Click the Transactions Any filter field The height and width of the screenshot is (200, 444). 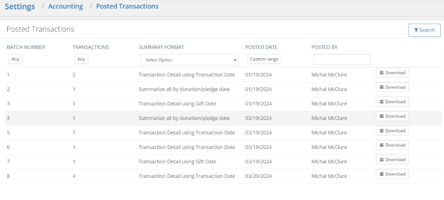pyautogui.click(x=81, y=59)
